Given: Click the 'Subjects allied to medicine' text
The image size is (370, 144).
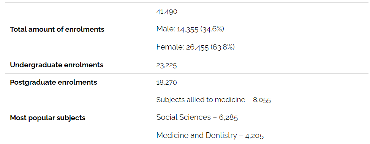Looking at the screenshot, I should (201, 100).
